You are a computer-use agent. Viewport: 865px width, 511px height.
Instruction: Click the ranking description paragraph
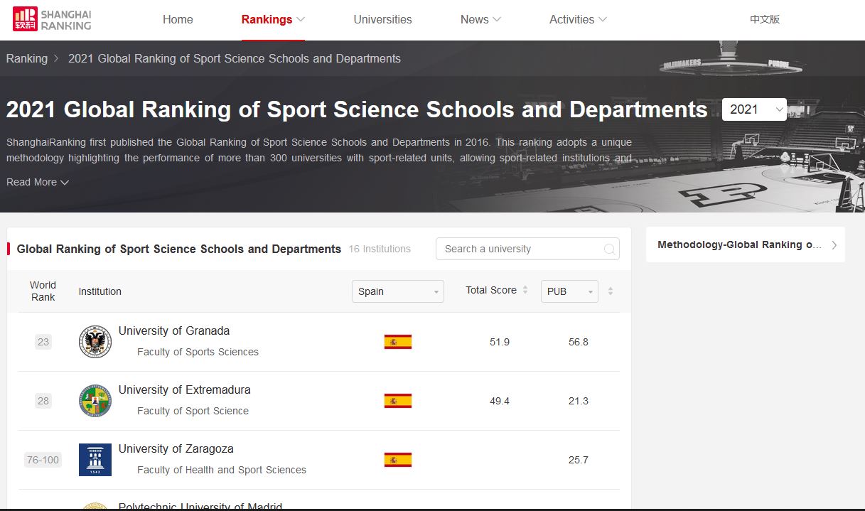[x=319, y=150]
